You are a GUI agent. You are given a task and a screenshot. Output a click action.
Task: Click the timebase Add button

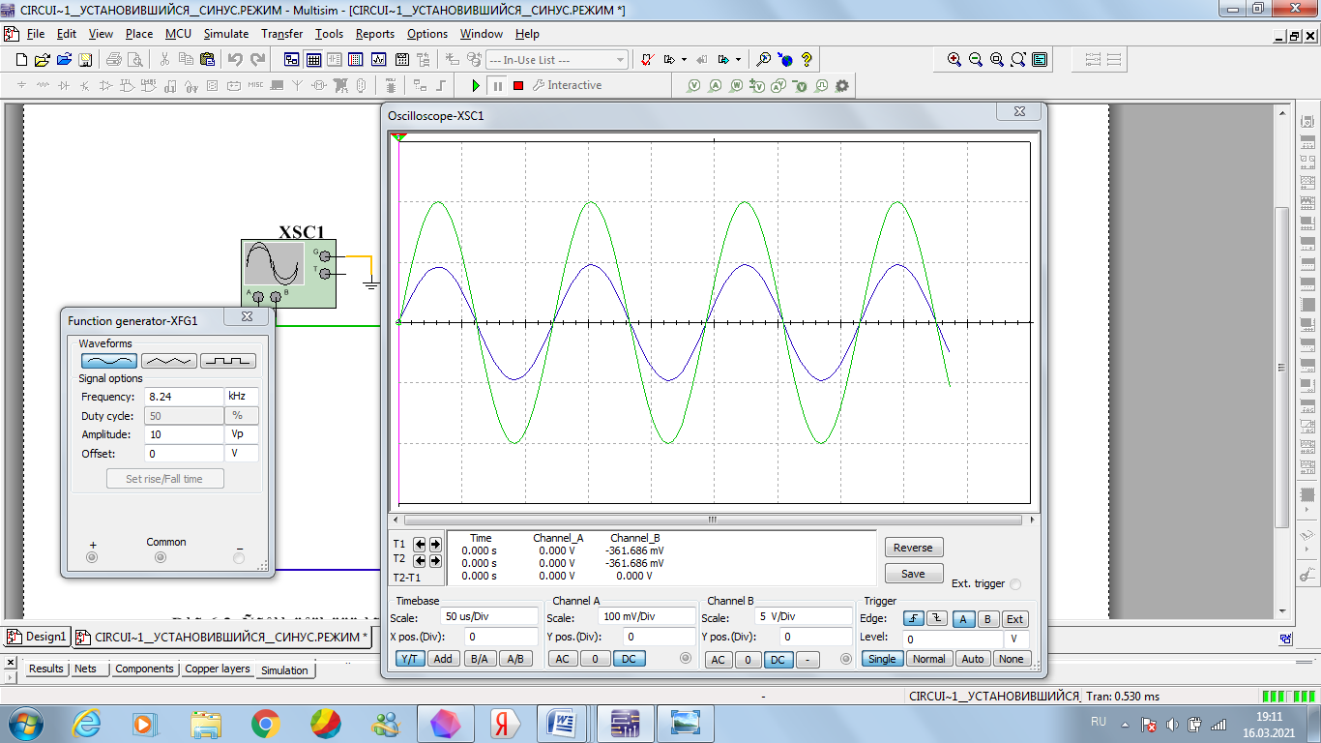443,659
